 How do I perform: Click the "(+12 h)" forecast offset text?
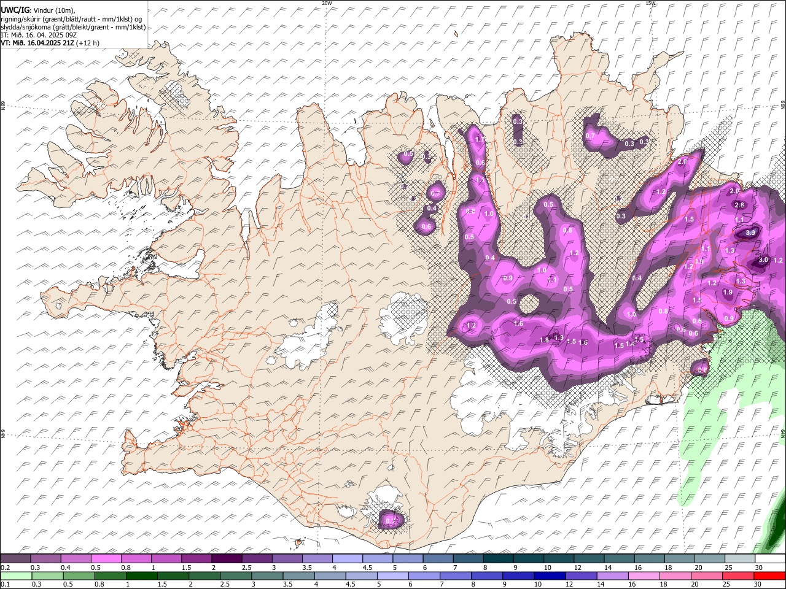click(89, 43)
